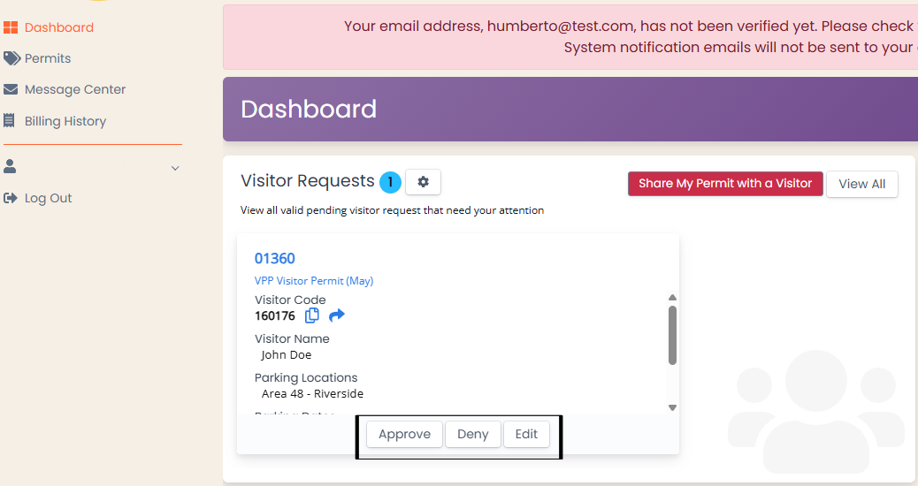Click the Permits tag icon
918x486 pixels.
tap(11, 58)
